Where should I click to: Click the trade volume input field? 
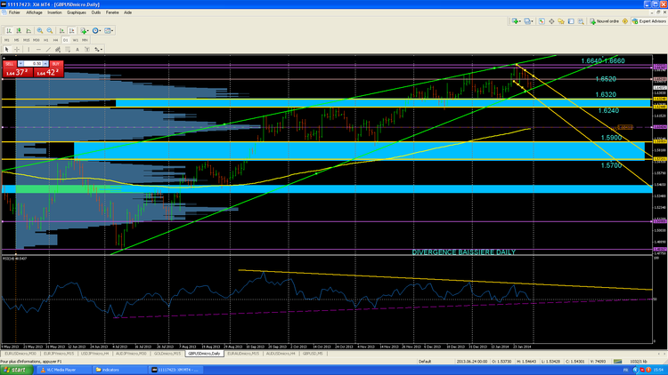pyautogui.click(x=37, y=65)
